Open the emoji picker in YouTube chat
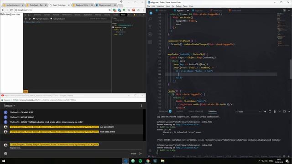Viewport: 292px width, 164px height. (x=5, y=154)
